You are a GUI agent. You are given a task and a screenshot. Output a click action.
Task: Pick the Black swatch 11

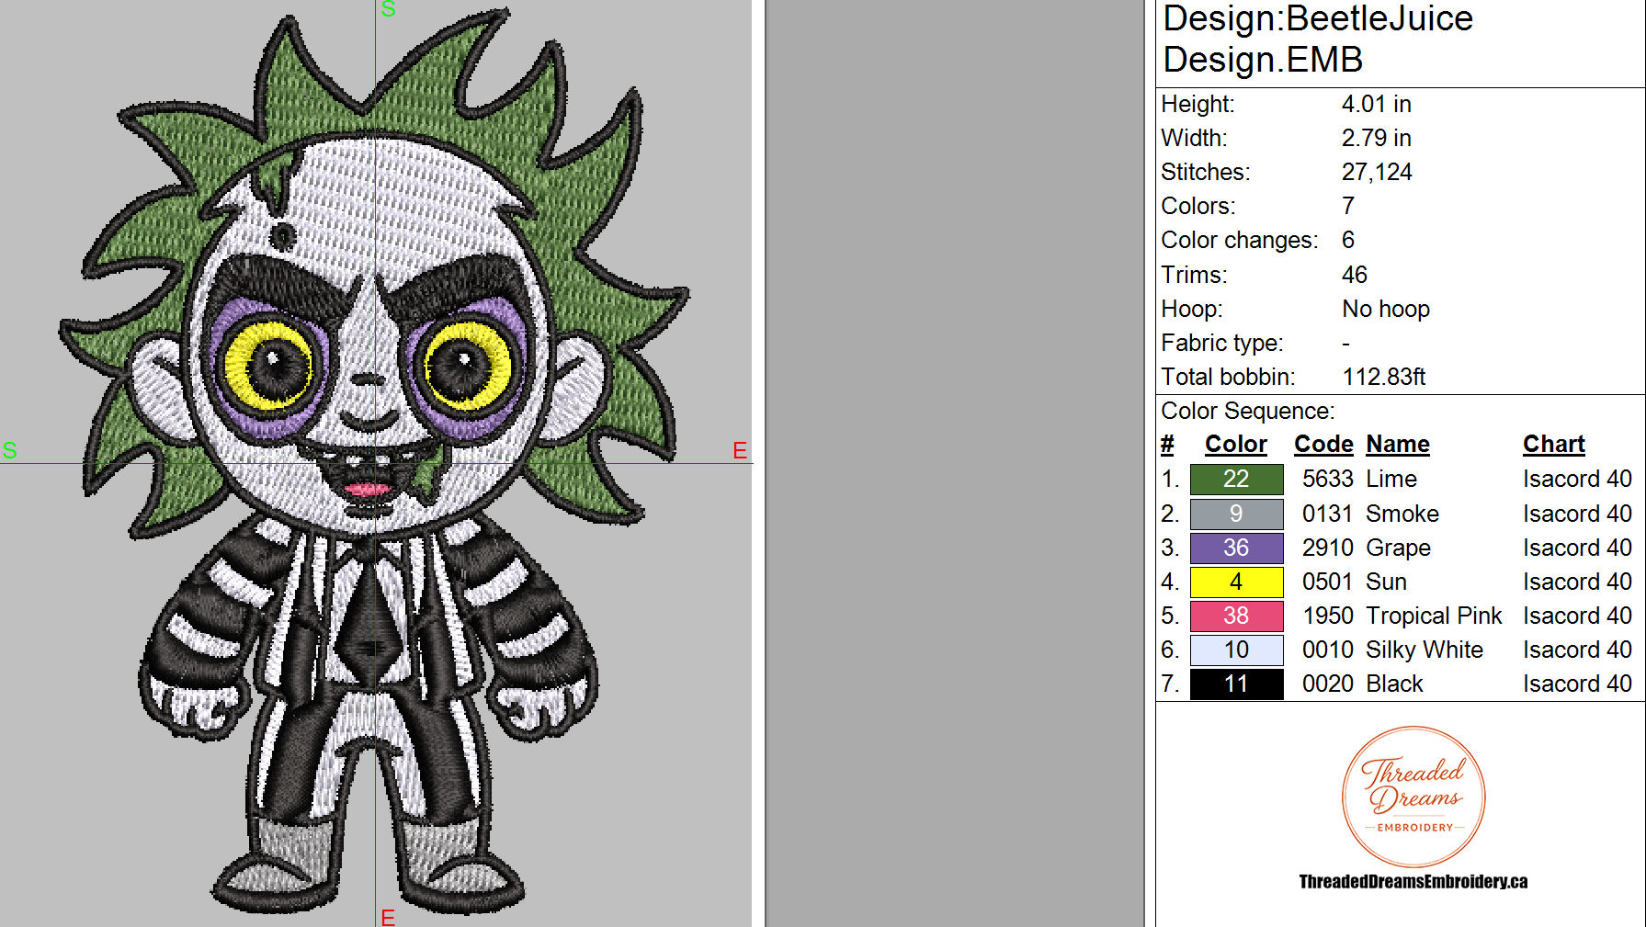tap(1236, 684)
